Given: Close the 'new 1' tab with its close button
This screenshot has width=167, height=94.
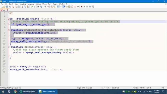Looking at the screenshot, I should click(x=7, y=10).
